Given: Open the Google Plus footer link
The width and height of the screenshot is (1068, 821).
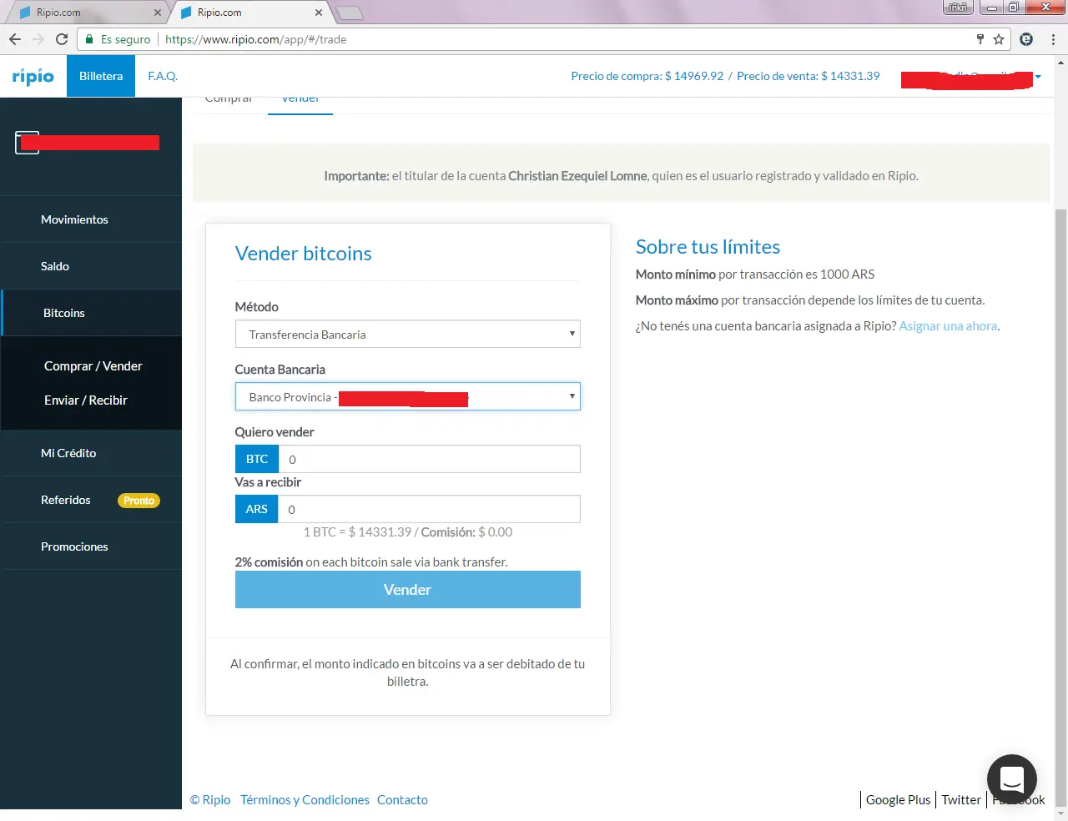Looking at the screenshot, I should pos(898,799).
